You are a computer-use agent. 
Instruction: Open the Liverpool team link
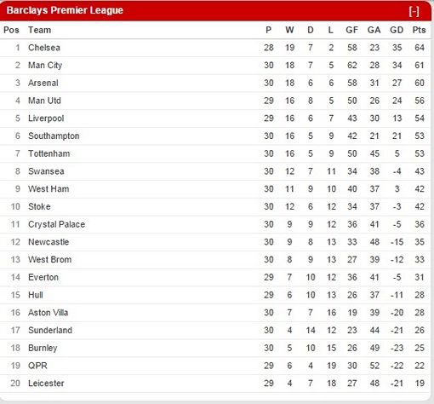click(46, 118)
